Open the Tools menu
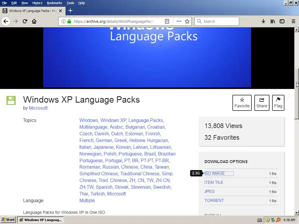Screen dimensions: 299x224 (70, 3)
